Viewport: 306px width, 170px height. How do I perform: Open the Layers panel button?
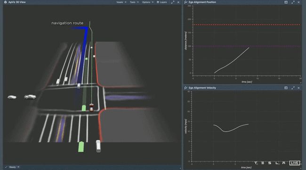point(162,2)
